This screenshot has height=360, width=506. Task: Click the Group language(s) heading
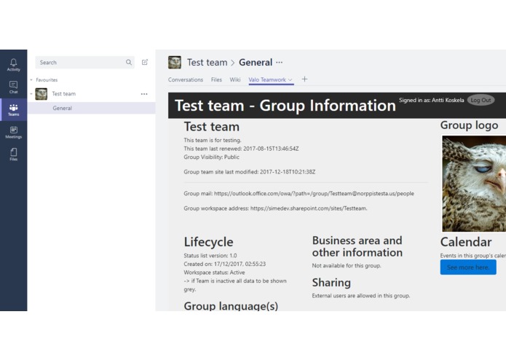pyautogui.click(x=231, y=305)
